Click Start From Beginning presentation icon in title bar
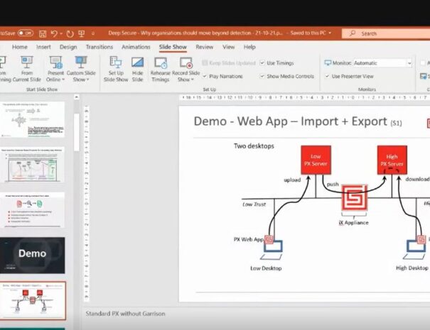Screen dimensions: 430x330 point(82,33)
